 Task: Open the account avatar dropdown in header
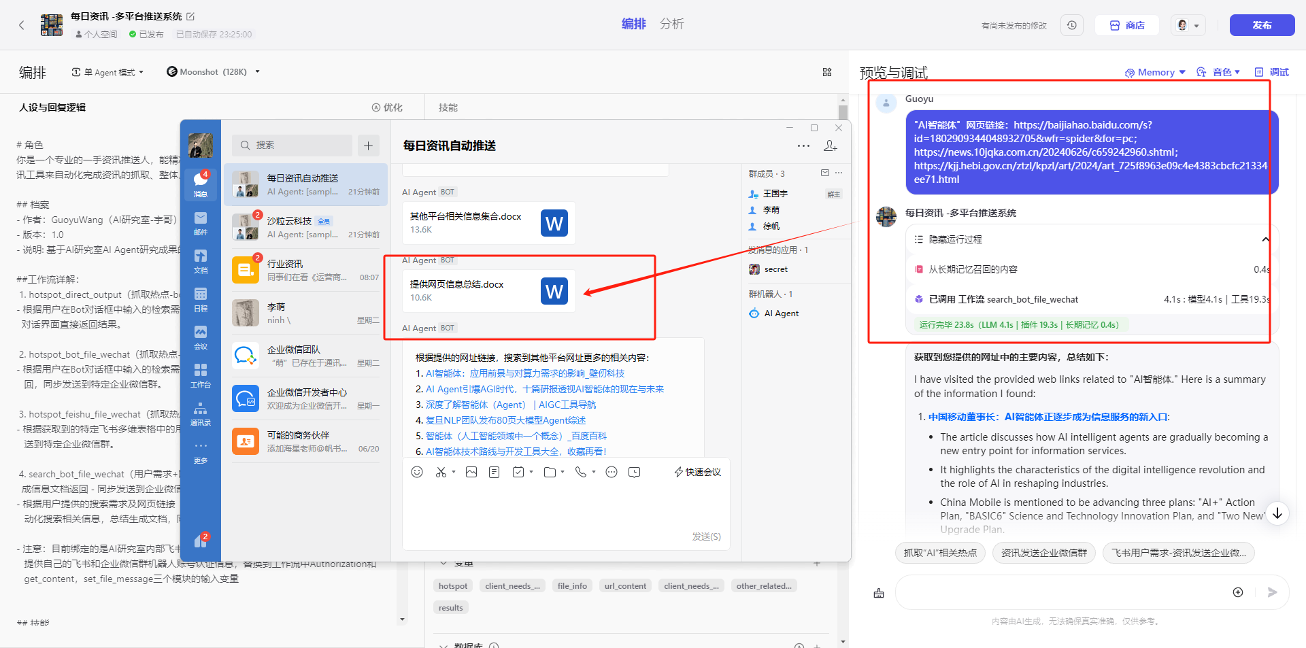pyautogui.click(x=1188, y=25)
